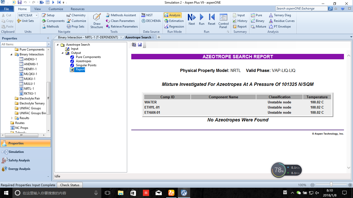Open Pure analysis
This screenshot has height=198, width=353.
[256, 15]
